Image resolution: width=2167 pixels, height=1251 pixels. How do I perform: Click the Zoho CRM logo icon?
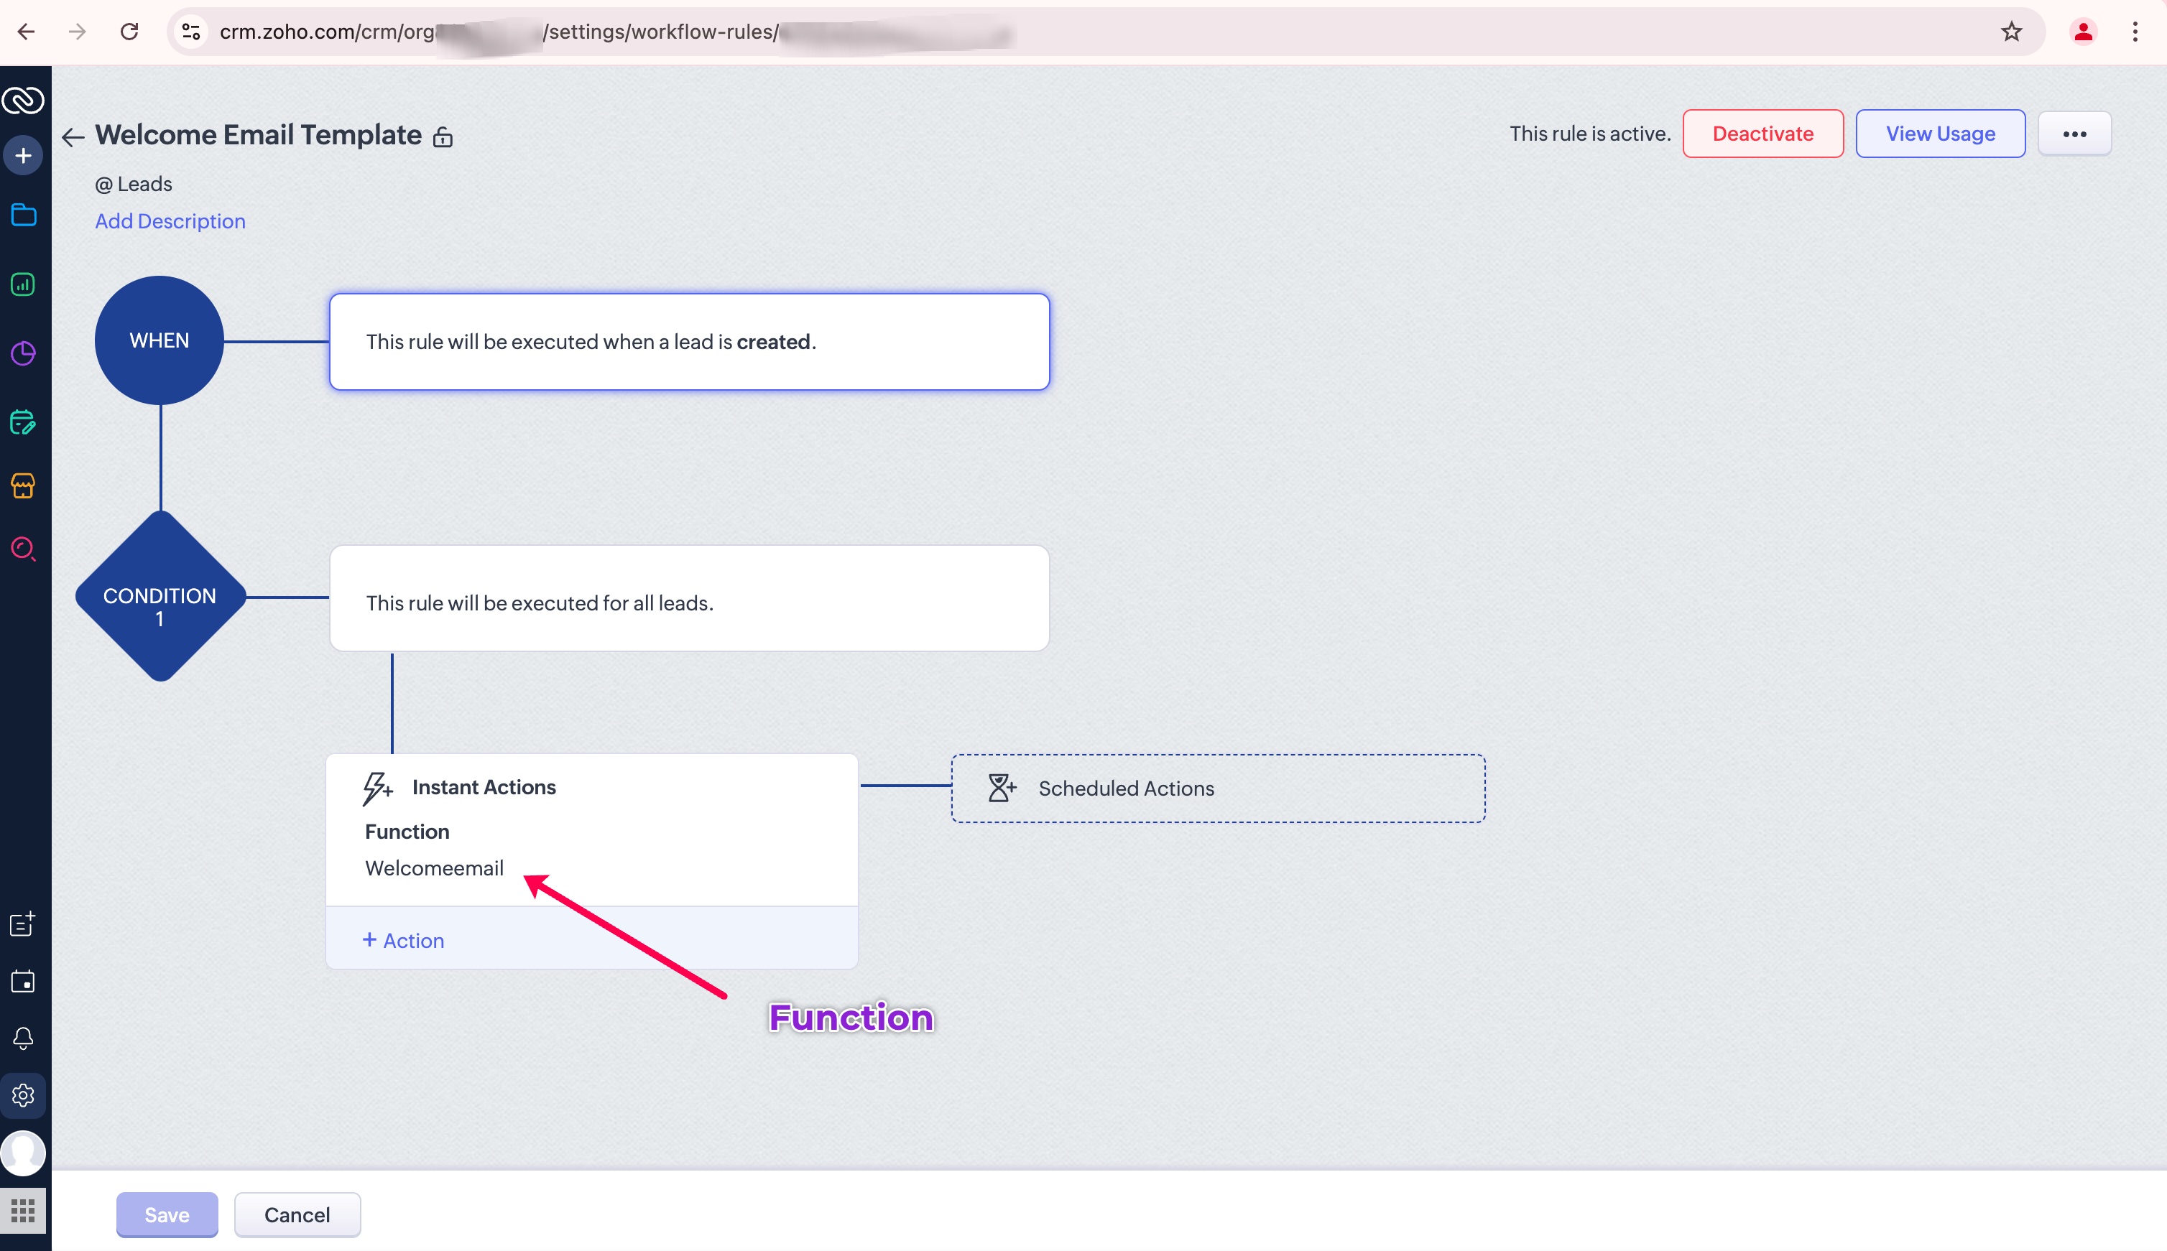(23, 101)
